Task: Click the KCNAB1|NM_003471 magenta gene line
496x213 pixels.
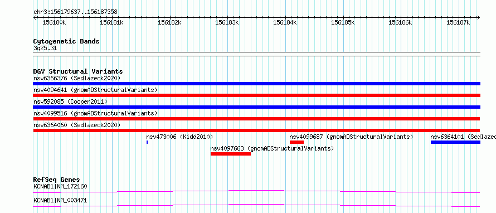Action: coord(256,205)
